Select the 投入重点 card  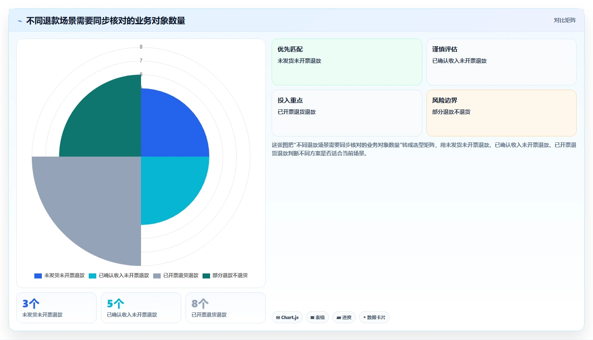coord(347,113)
